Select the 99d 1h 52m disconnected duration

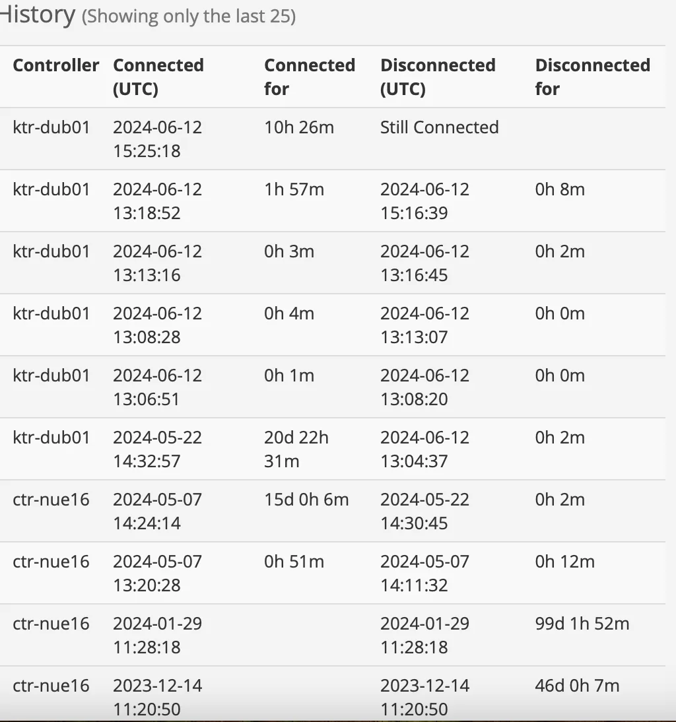pyautogui.click(x=582, y=624)
